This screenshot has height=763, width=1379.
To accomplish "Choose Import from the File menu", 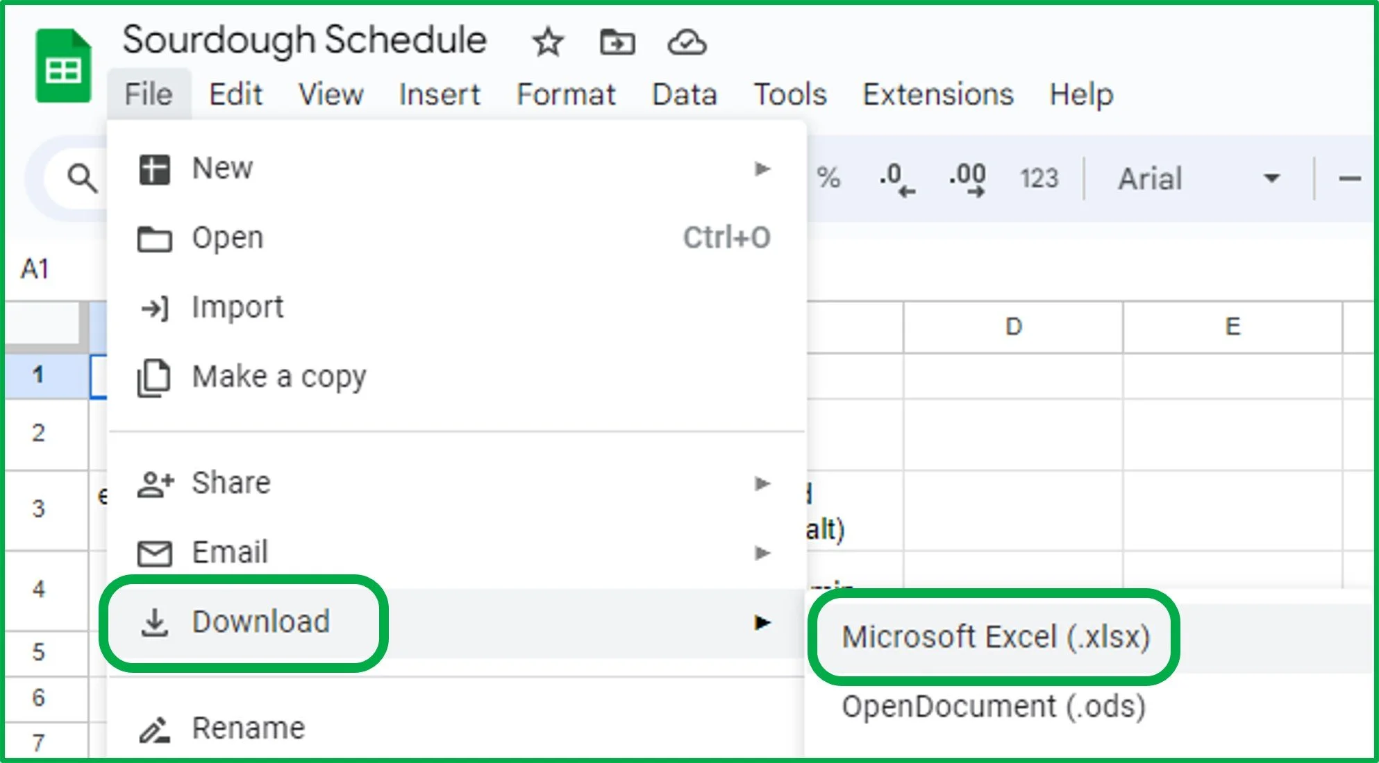I will 457,307.
